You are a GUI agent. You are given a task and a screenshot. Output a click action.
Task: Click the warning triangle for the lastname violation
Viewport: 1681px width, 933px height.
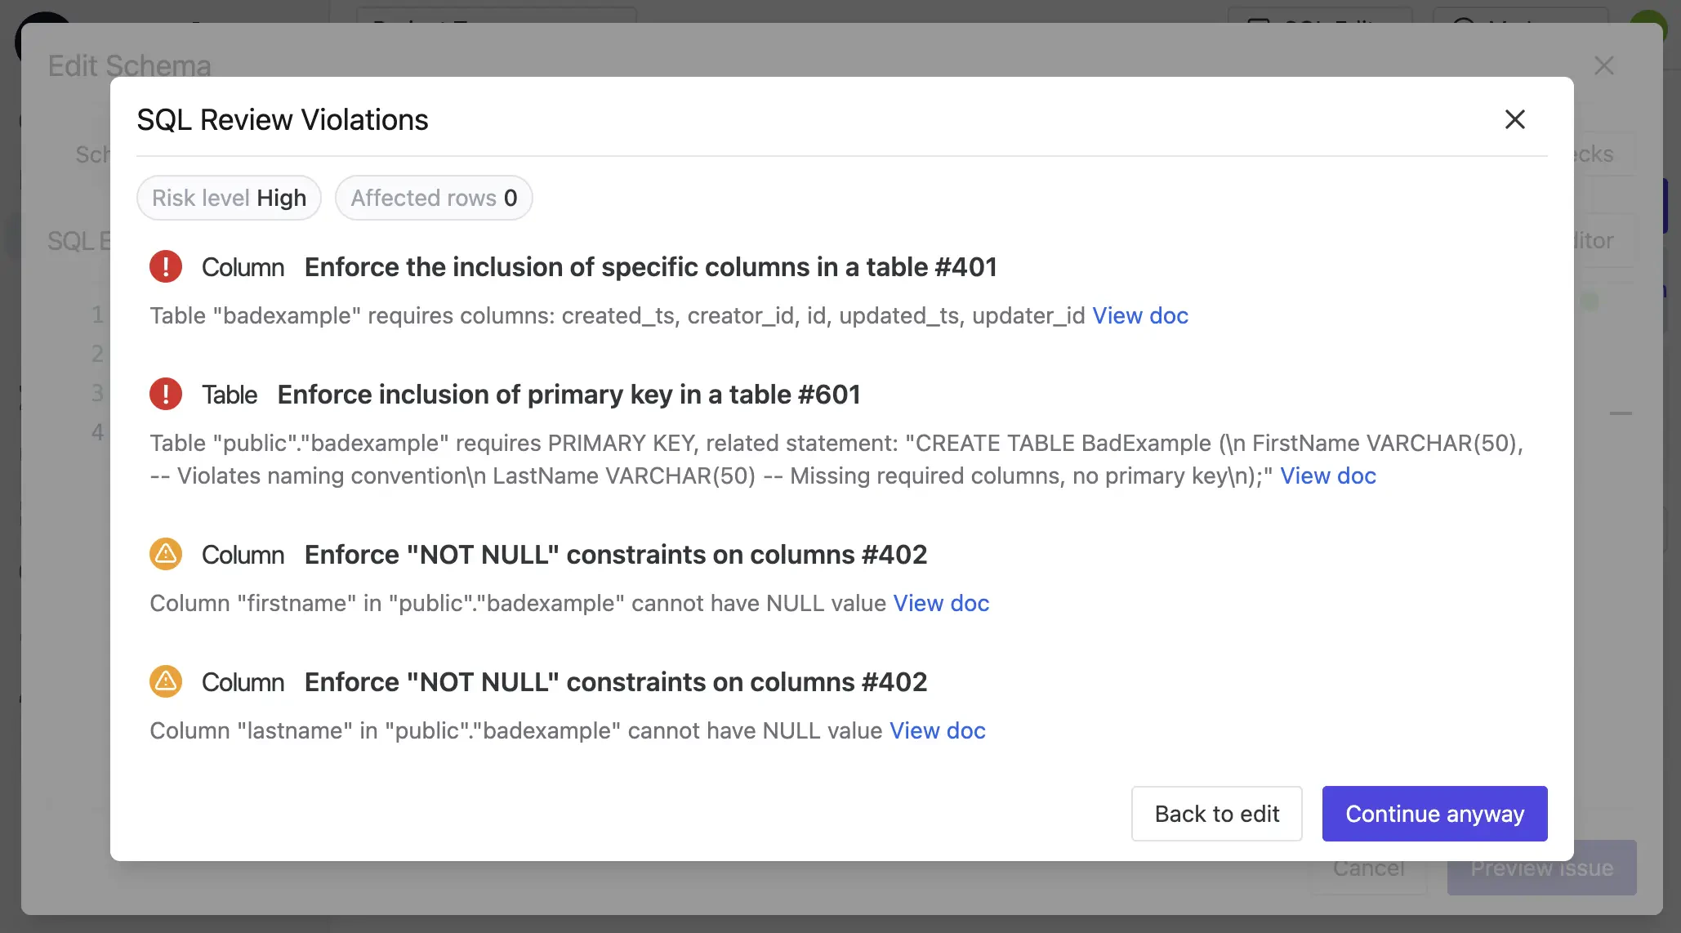166,681
